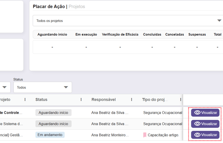The height and width of the screenshot is (143, 223).
Task: Click the Concluídas scoreboard column heading
Action: click(152, 34)
